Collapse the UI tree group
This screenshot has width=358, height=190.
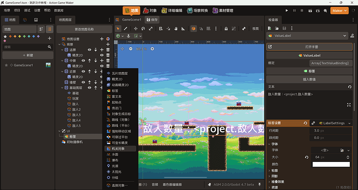click(60, 131)
